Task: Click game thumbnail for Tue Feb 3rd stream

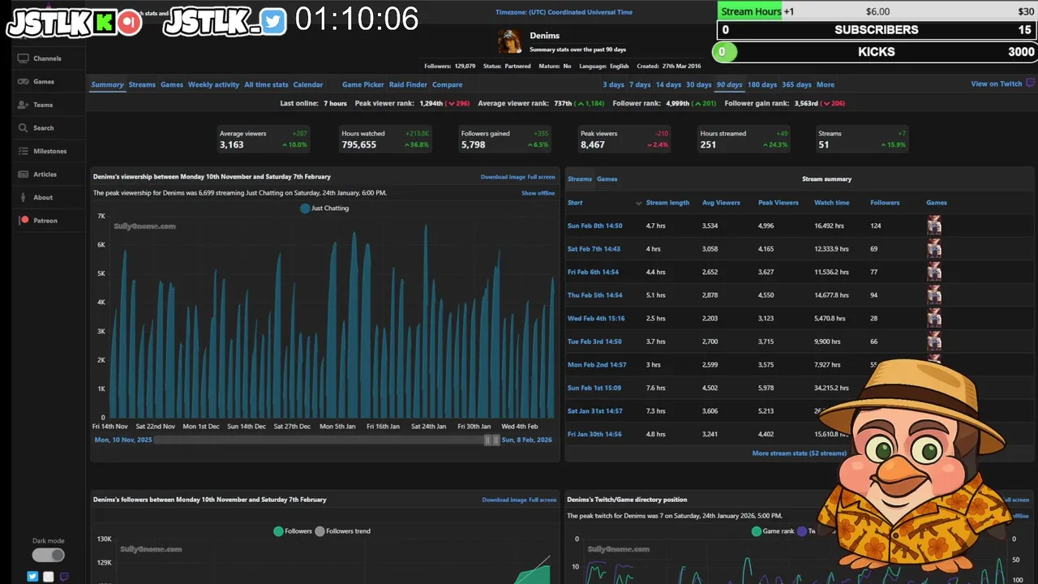Action: pyautogui.click(x=934, y=341)
